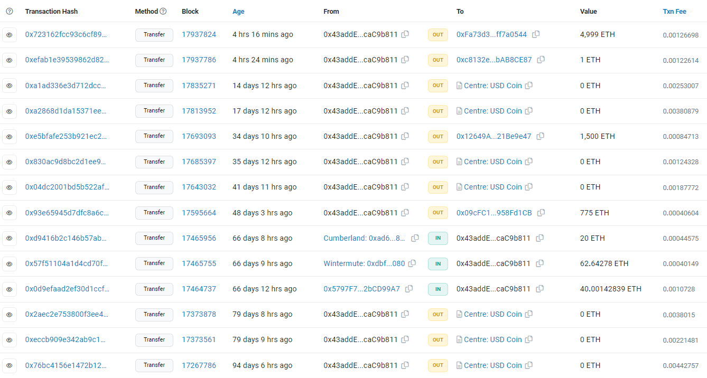The width and height of the screenshot is (707, 378).
Task: Open transaction preview for the Cumberland transfer
Action: [x=9, y=238]
